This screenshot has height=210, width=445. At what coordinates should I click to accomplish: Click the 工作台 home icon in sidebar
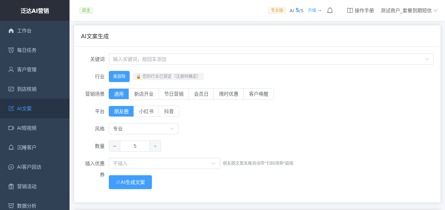11,31
